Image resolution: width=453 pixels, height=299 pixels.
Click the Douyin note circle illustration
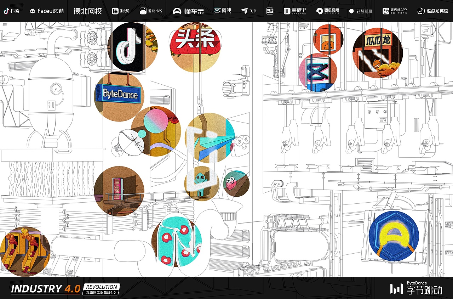pos(132,47)
